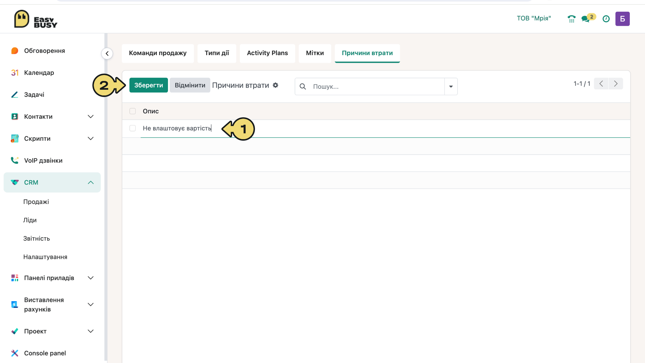
Task: Collapse the CRM menu chevron
Action: point(91,183)
